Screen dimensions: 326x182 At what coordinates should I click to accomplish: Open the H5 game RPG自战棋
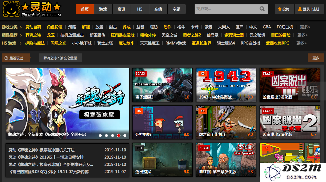point(250,43)
